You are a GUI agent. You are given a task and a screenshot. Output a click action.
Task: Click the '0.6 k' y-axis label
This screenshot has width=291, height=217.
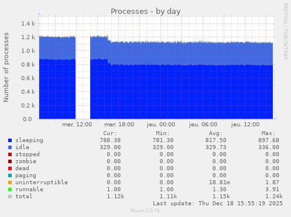(28, 78)
